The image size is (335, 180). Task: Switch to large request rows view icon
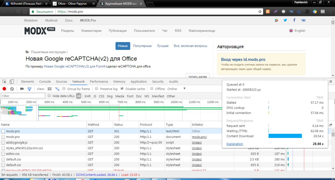pos(50,89)
